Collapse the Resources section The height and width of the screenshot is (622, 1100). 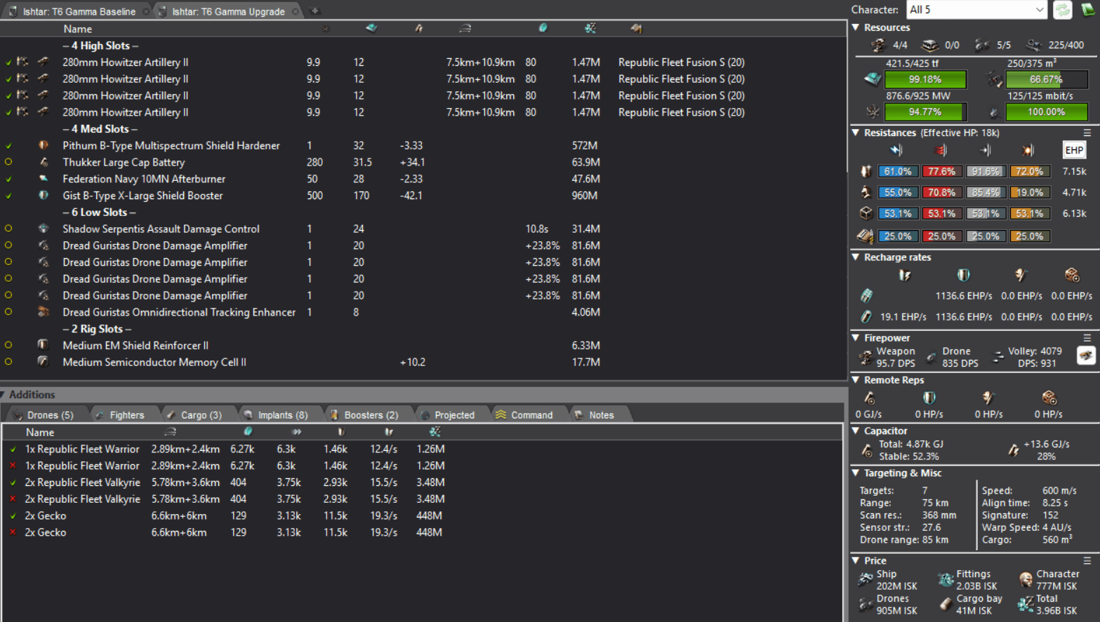point(856,27)
